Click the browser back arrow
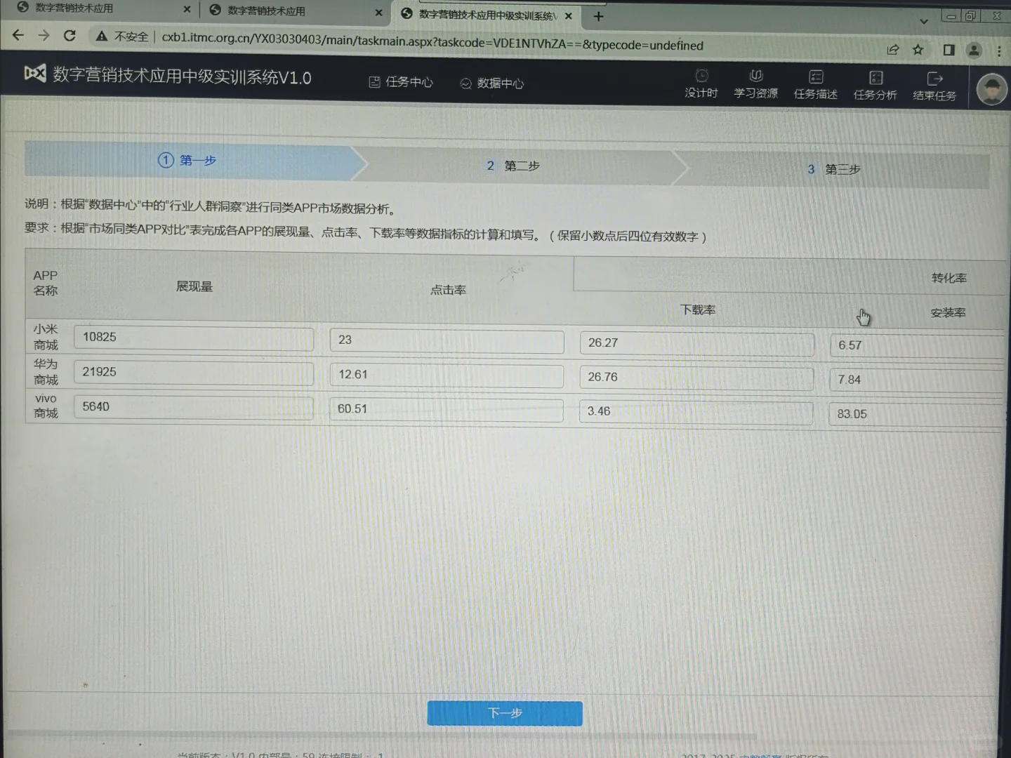This screenshot has height=758, width=1011. click(18, 35)
